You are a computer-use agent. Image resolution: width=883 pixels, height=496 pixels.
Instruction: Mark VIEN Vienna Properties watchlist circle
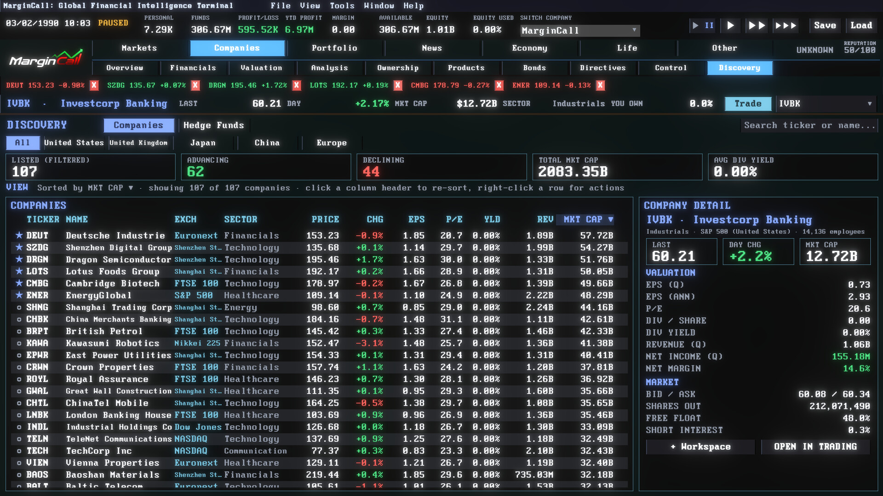[19, 463]
